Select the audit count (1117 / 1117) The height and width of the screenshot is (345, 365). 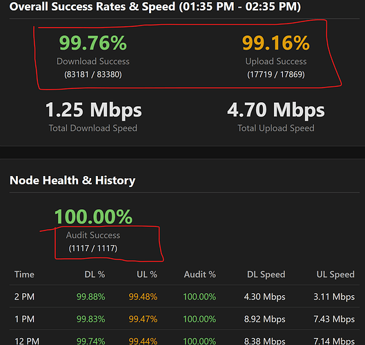93,248
